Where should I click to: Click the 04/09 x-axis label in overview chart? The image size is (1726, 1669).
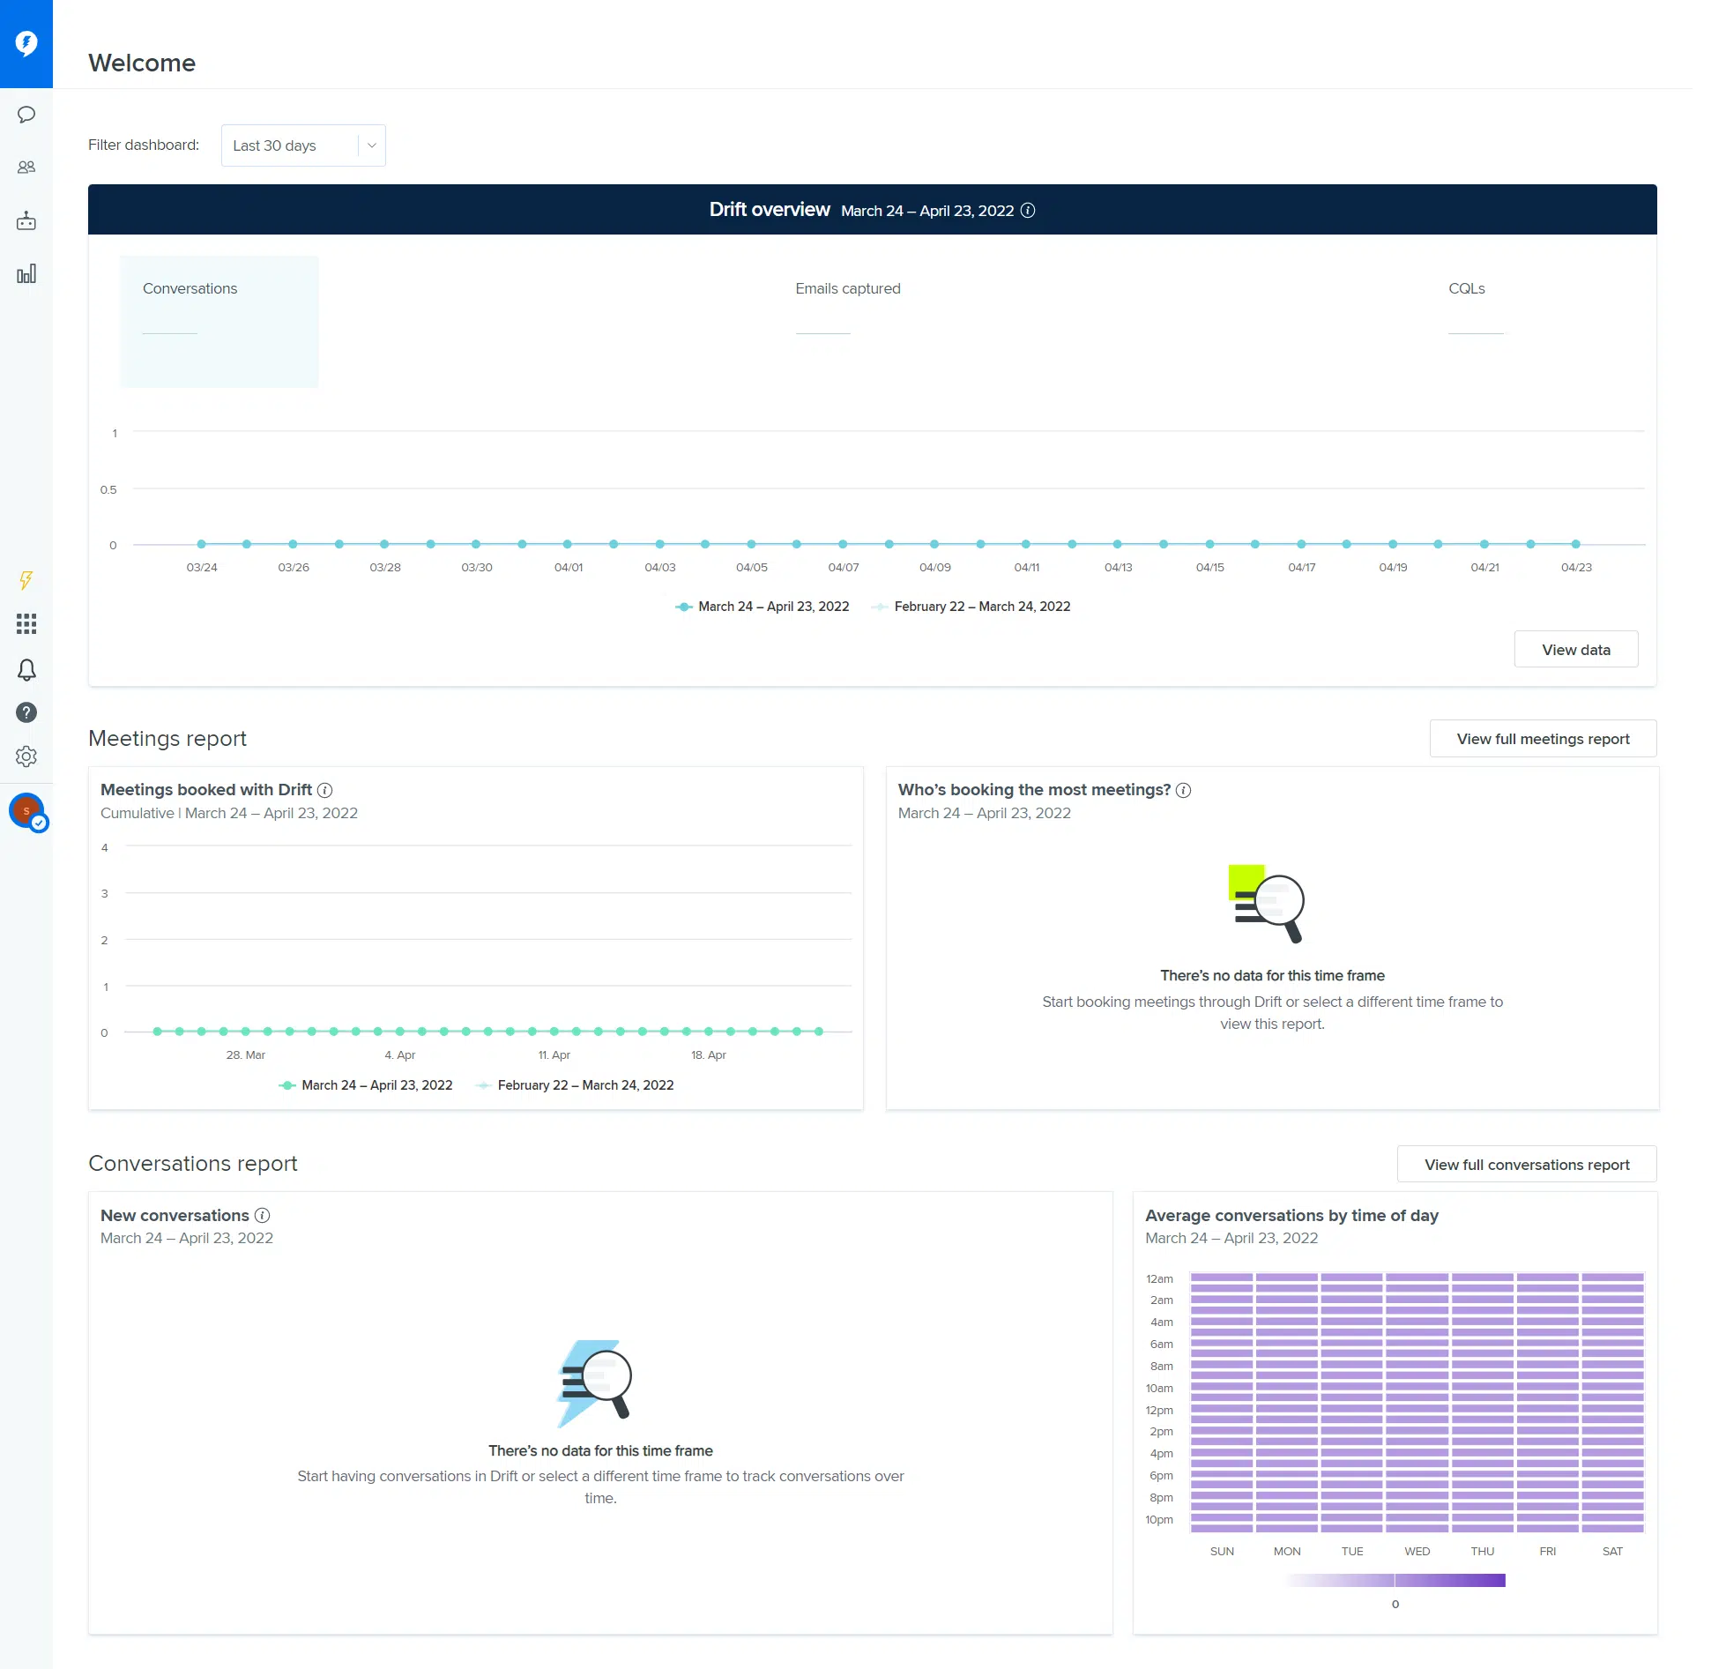pyautogui.click(x=935, y=567)
